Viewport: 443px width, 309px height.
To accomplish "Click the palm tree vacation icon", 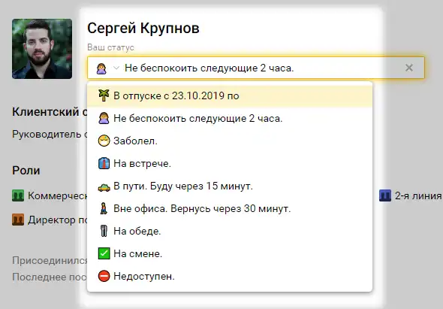I will click(x=104, y=95).
